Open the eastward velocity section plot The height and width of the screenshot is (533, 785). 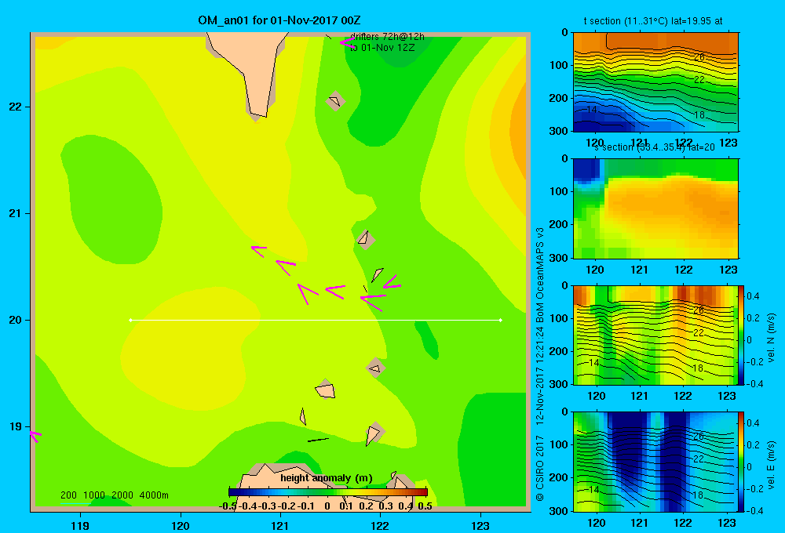point(655,461)
